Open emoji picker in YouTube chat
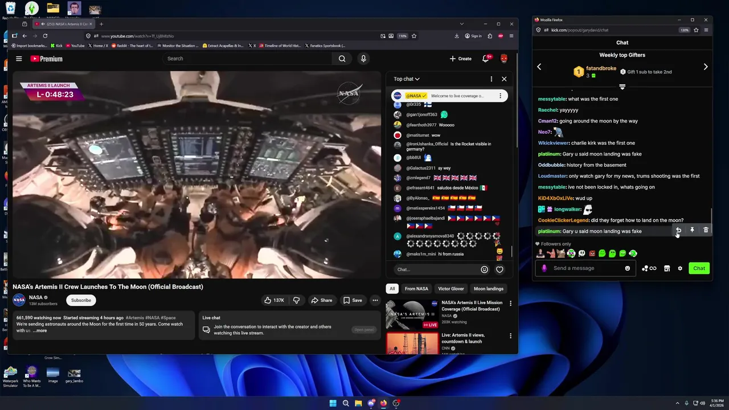729x410 pixels. point(484,269)
